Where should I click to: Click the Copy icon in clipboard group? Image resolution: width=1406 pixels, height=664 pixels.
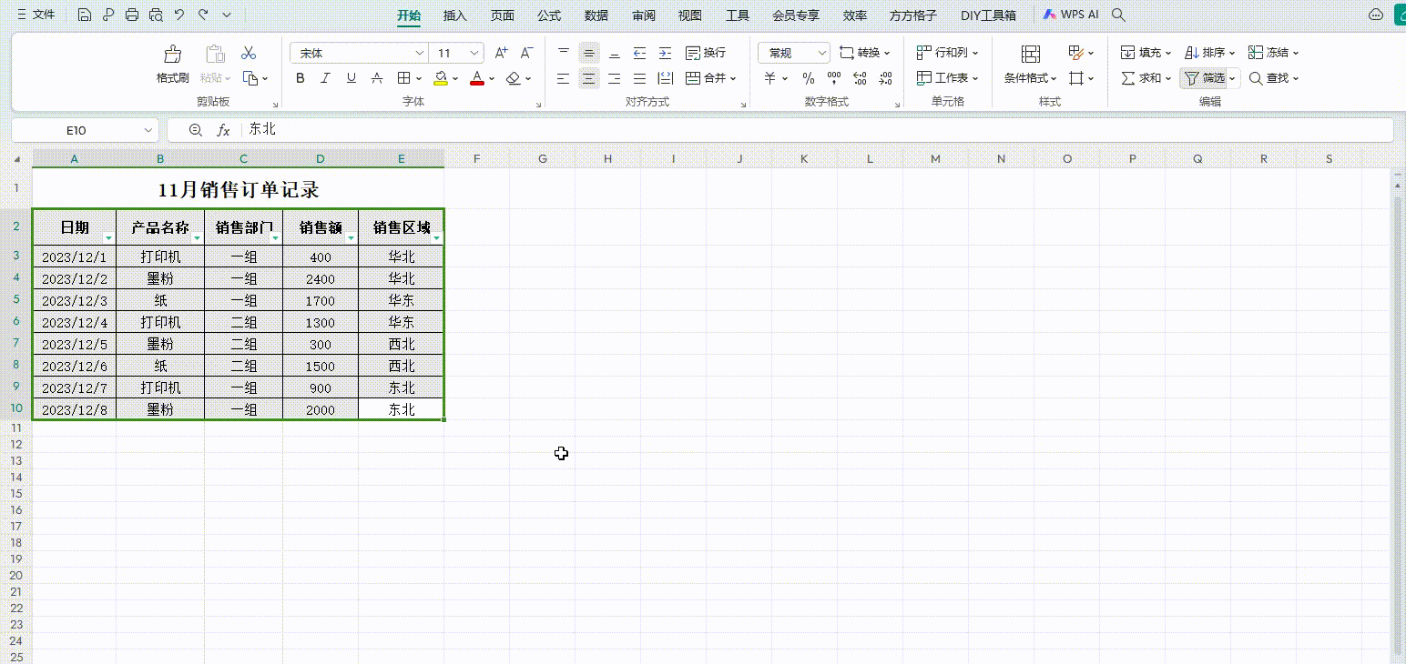250,78
